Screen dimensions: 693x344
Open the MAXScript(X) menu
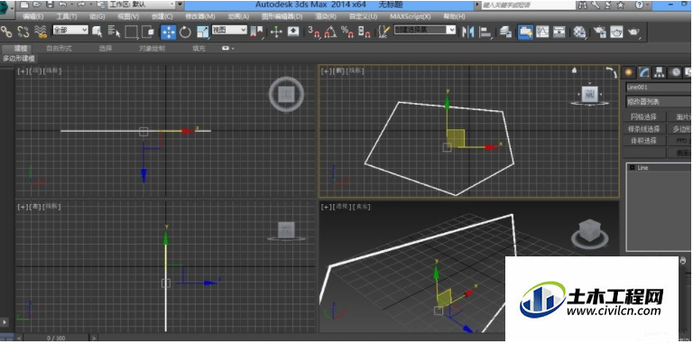pos(411,16)
